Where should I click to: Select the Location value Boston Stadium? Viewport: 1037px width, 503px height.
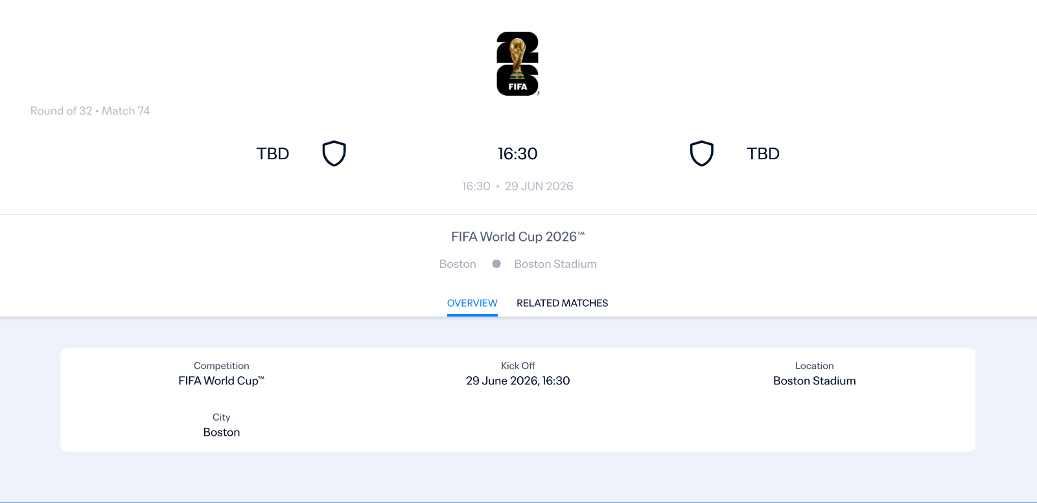tap(814, 381)
